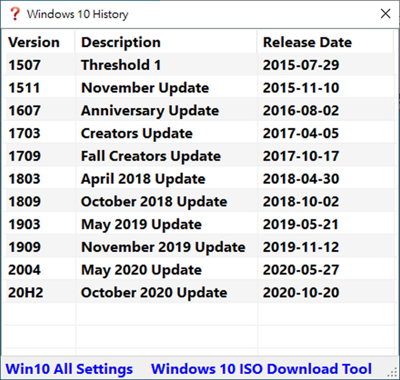Viewport: 400px width, 380px height.
Task: Select version 2004 cell
Action: click(x=24, y=270)
